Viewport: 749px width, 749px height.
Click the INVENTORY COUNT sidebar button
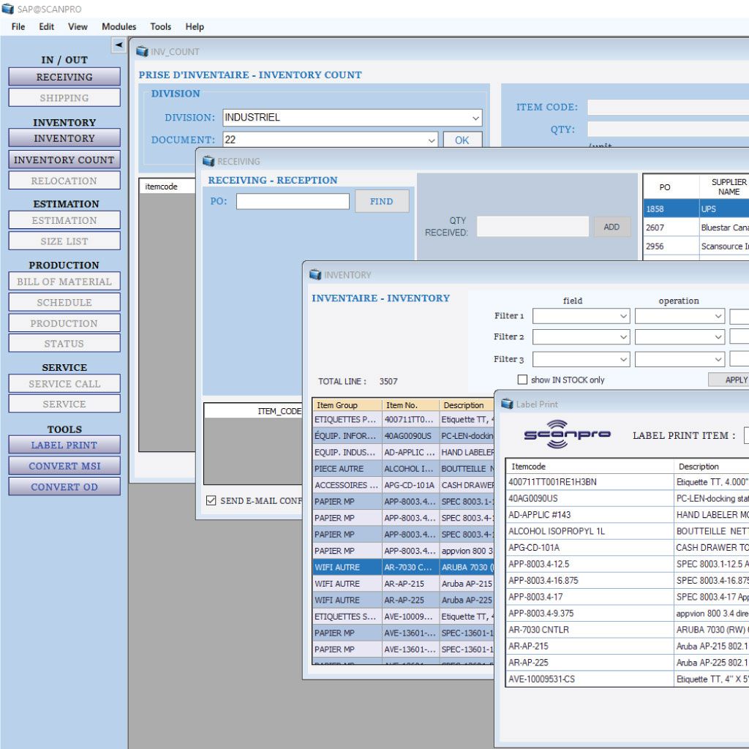[x=64, y=159]
